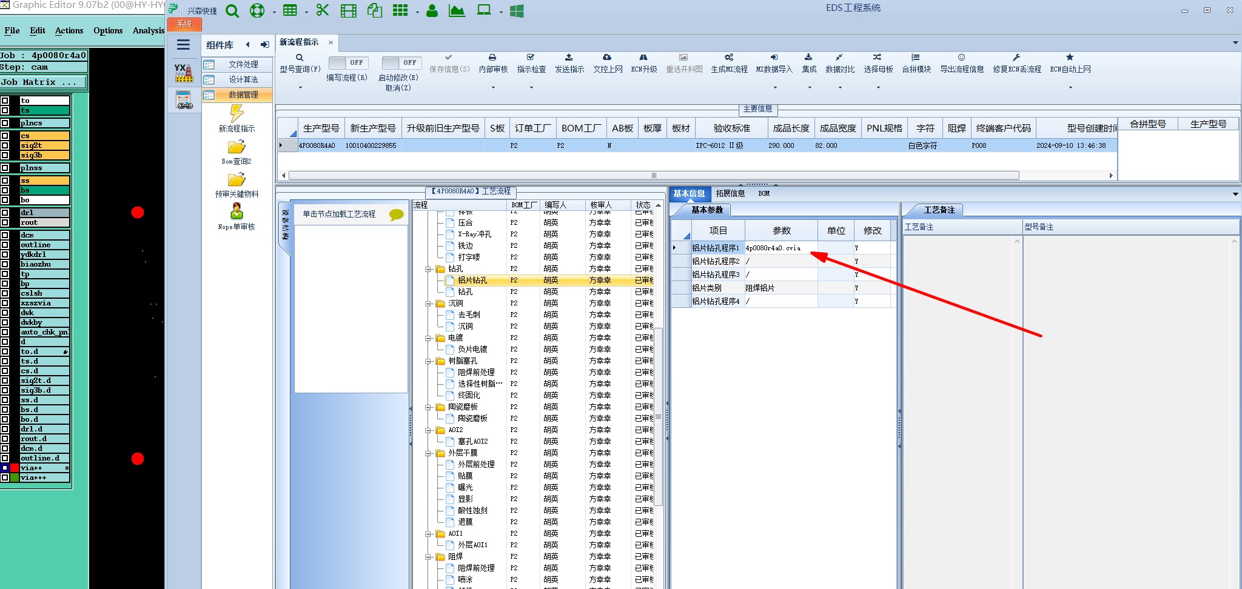Click the green magnifier search icon
1242x589 pixels.
[232, 11]
